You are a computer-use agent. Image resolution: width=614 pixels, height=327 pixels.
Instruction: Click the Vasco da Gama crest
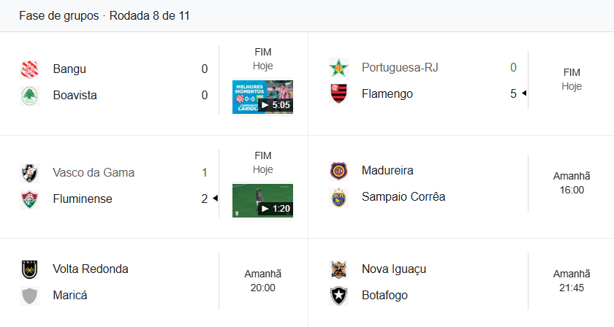[x=29, y=173]
